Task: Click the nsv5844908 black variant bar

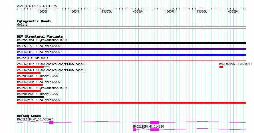Action: 31,97
